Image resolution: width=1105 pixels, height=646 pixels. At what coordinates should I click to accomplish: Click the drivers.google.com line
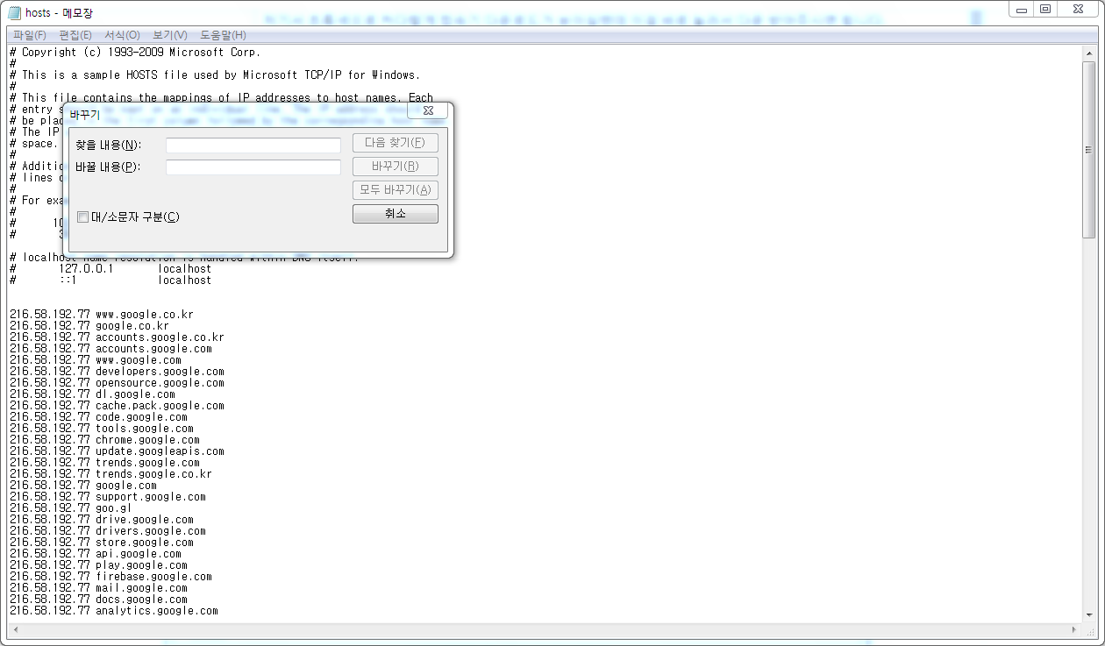[x=108, y=530]
